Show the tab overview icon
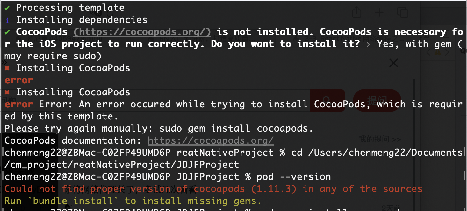The image size is (467, 211). [x=403, y=12]
